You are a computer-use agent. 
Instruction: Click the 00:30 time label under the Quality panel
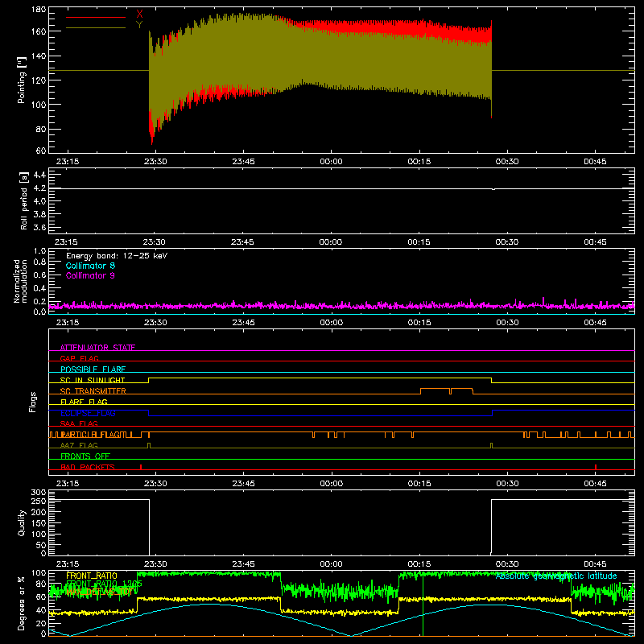pos(507,564)
